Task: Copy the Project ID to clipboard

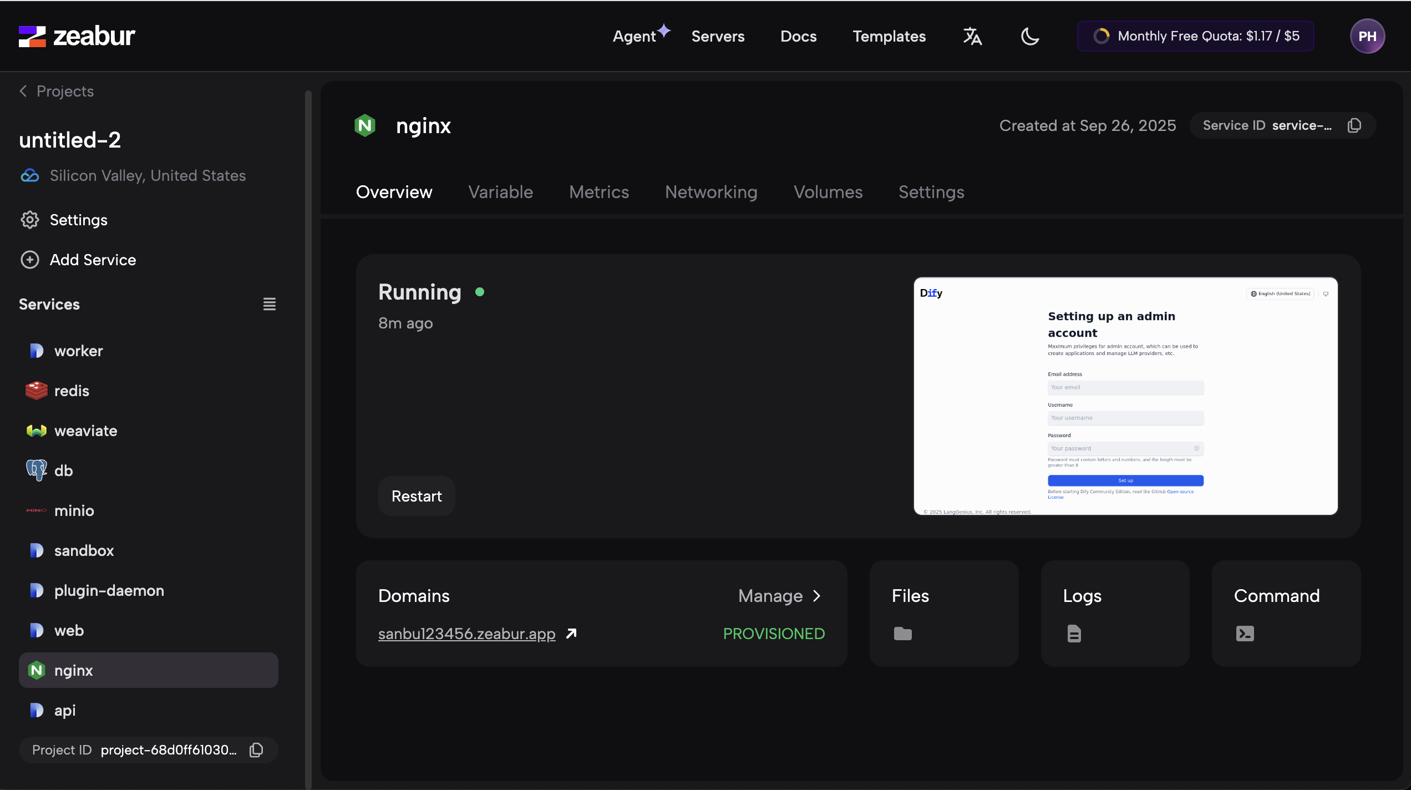Action: point(256,750)
